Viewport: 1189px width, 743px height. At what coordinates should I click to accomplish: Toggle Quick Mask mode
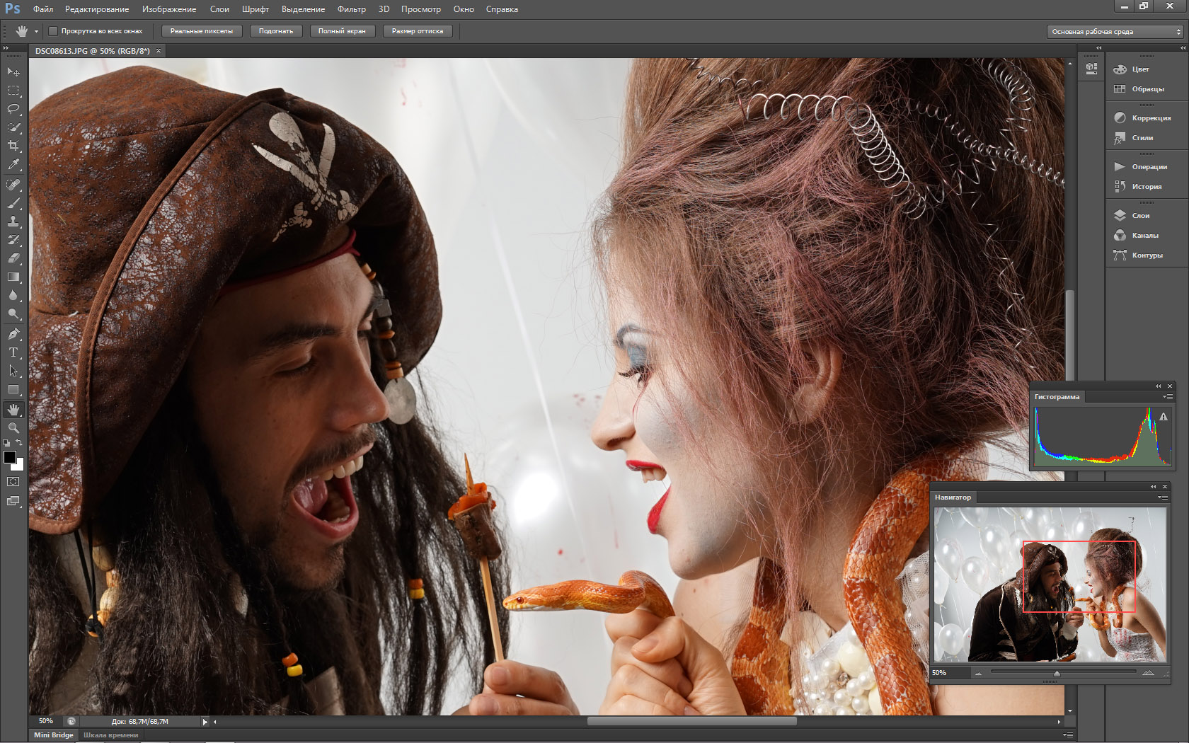[x=13, y=481]
